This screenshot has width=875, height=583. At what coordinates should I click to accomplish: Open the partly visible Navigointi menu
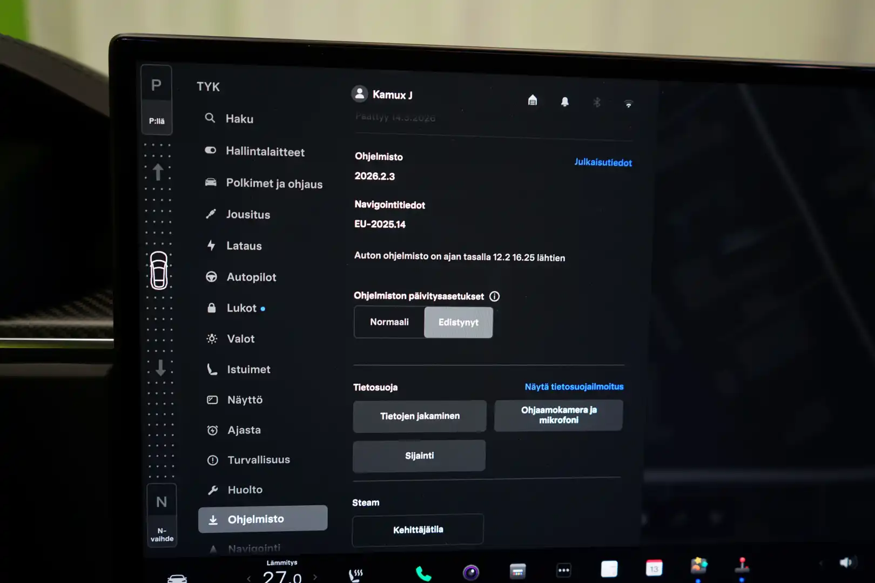pos(245,548)
